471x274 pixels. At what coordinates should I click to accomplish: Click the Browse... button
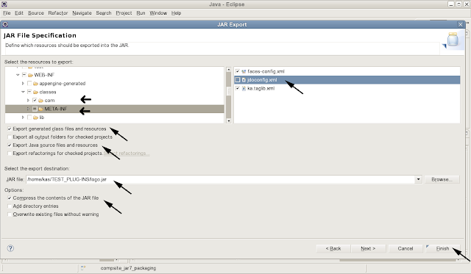(442, 179)
